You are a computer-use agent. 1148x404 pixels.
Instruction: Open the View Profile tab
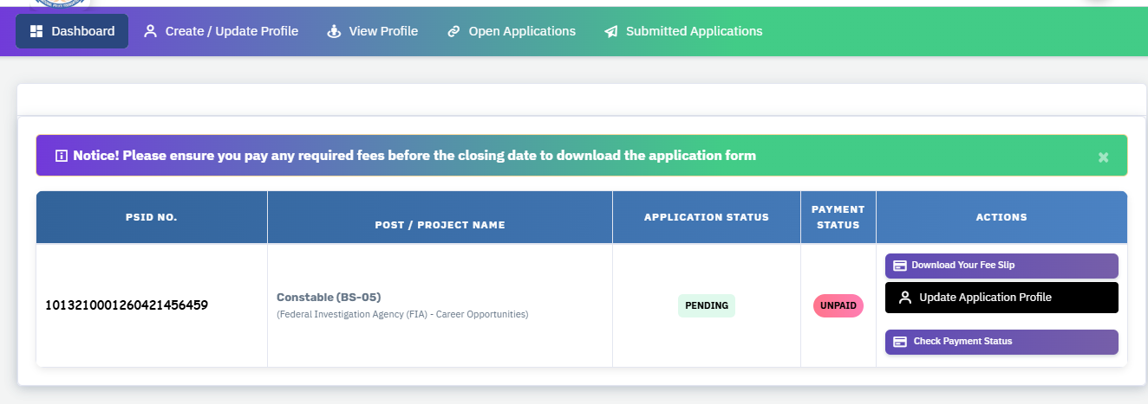pos(382,31)
